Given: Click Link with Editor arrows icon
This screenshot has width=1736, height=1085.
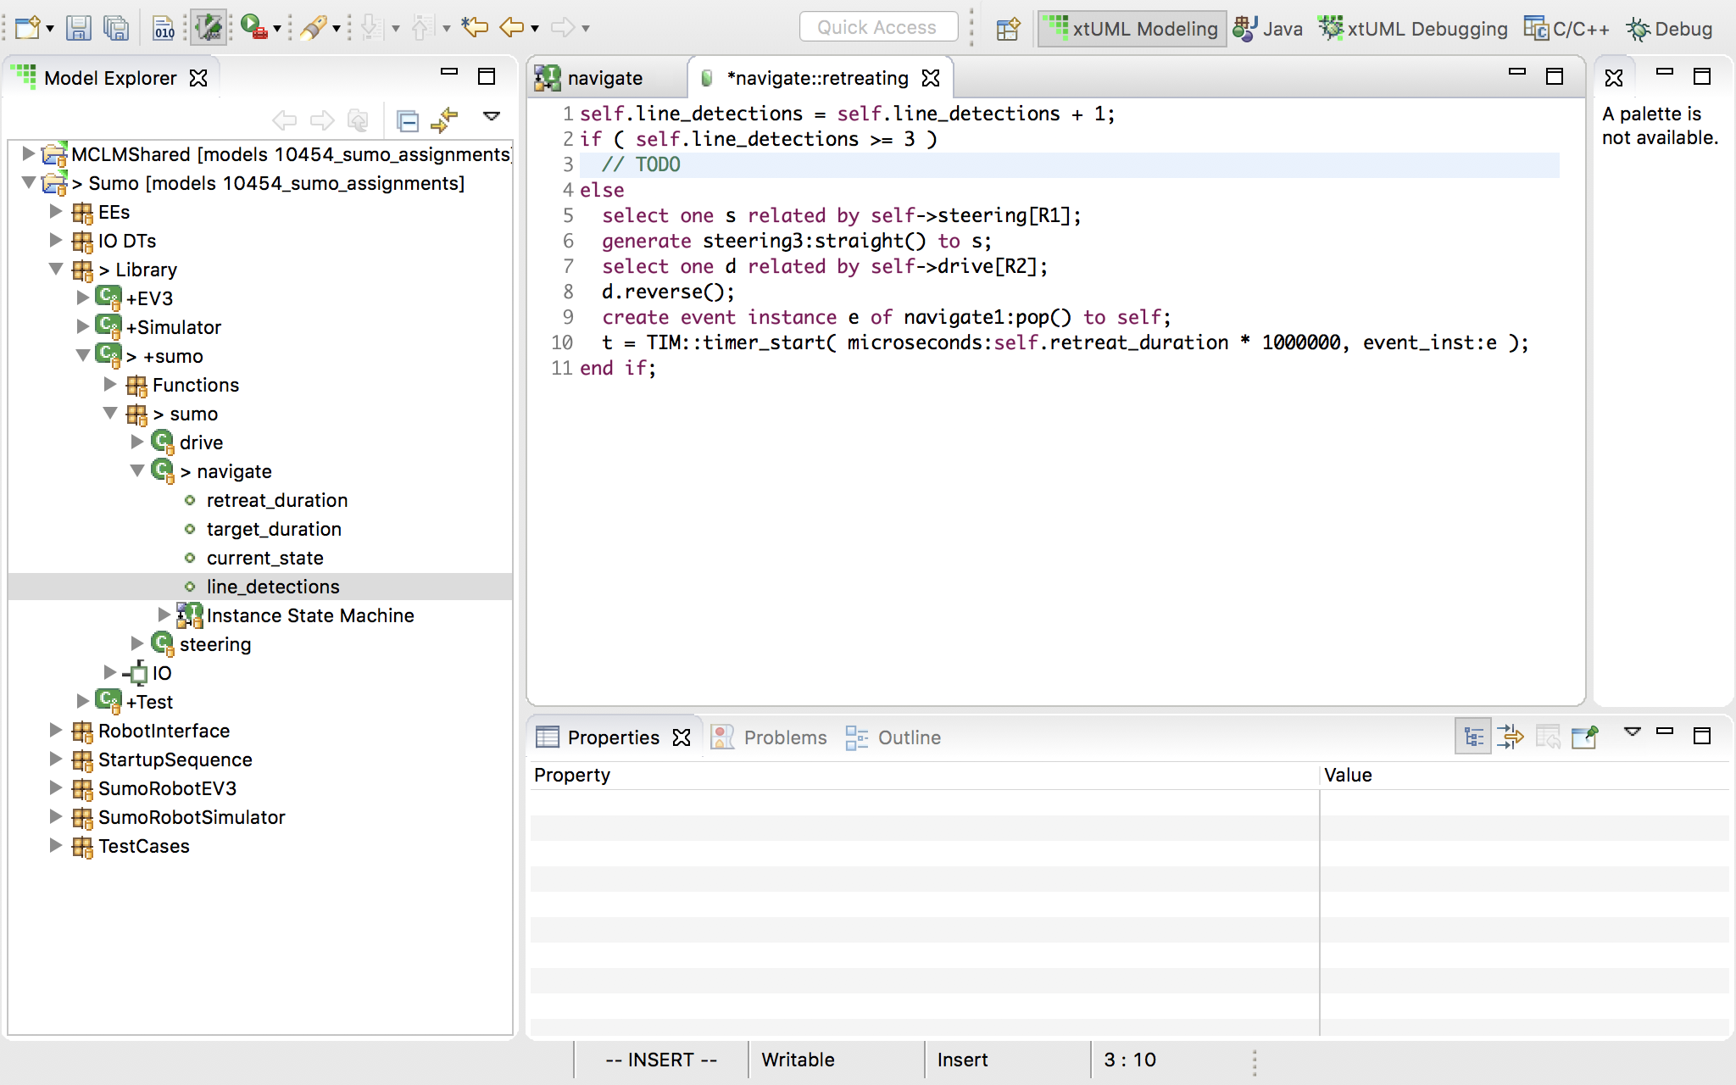Looking at the screenshot, I should (x=444, y=120).
